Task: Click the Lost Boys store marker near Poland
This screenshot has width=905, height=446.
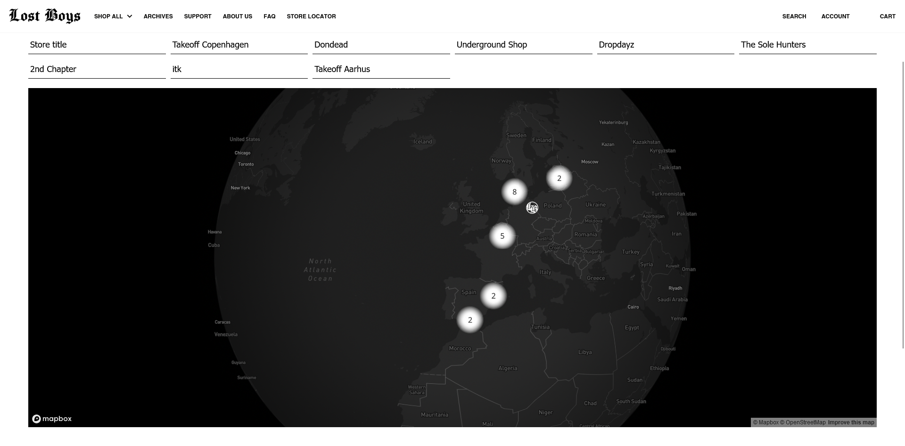Action: (532, 208)
